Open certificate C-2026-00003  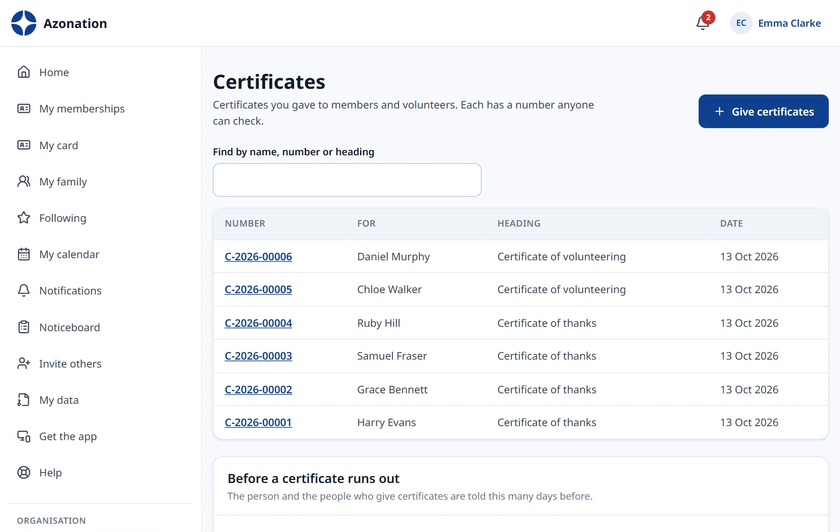(x=258, y=356)
